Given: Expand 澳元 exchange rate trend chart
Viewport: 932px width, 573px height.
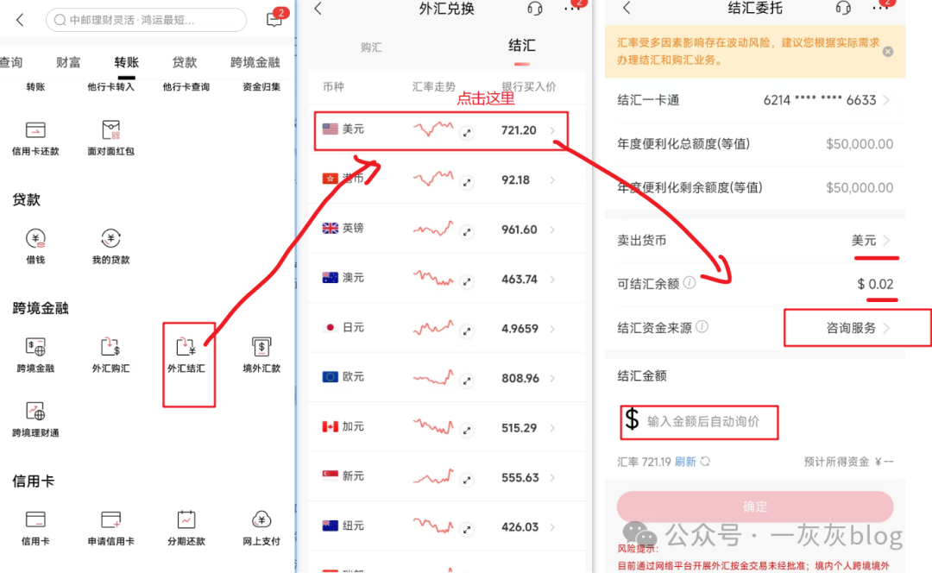Looking at the screenshot, I should pyautogui.click(x=467, y=281).
